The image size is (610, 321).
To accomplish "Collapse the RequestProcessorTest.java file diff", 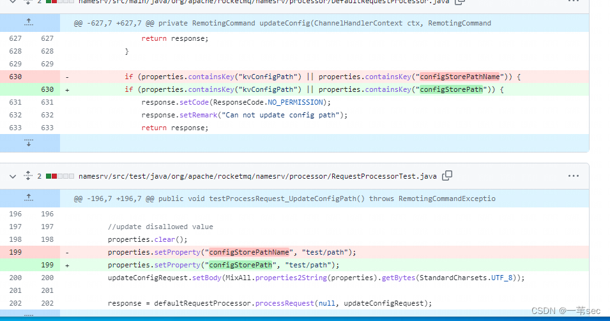I will 13,176.
